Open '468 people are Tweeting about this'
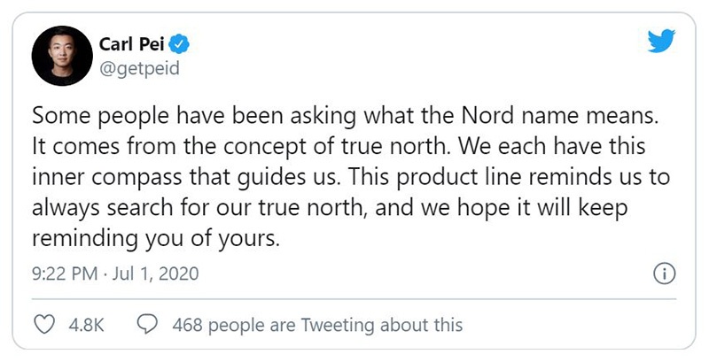Viewport: 709px width, 362px height. [317, 325]
